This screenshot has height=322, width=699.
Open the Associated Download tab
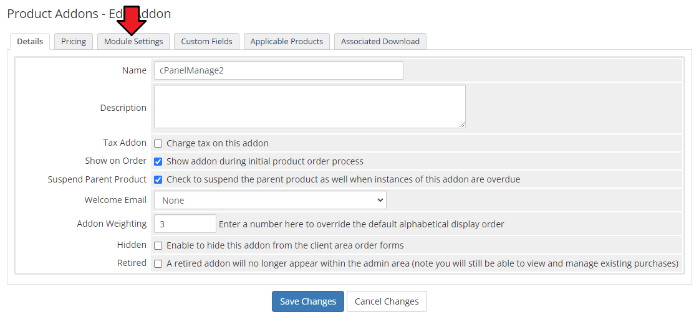(380, 42)
